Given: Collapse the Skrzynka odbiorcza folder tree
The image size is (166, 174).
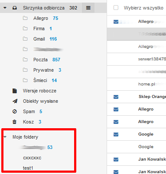Looking at the screenshot, I should [x=5, y=8].
